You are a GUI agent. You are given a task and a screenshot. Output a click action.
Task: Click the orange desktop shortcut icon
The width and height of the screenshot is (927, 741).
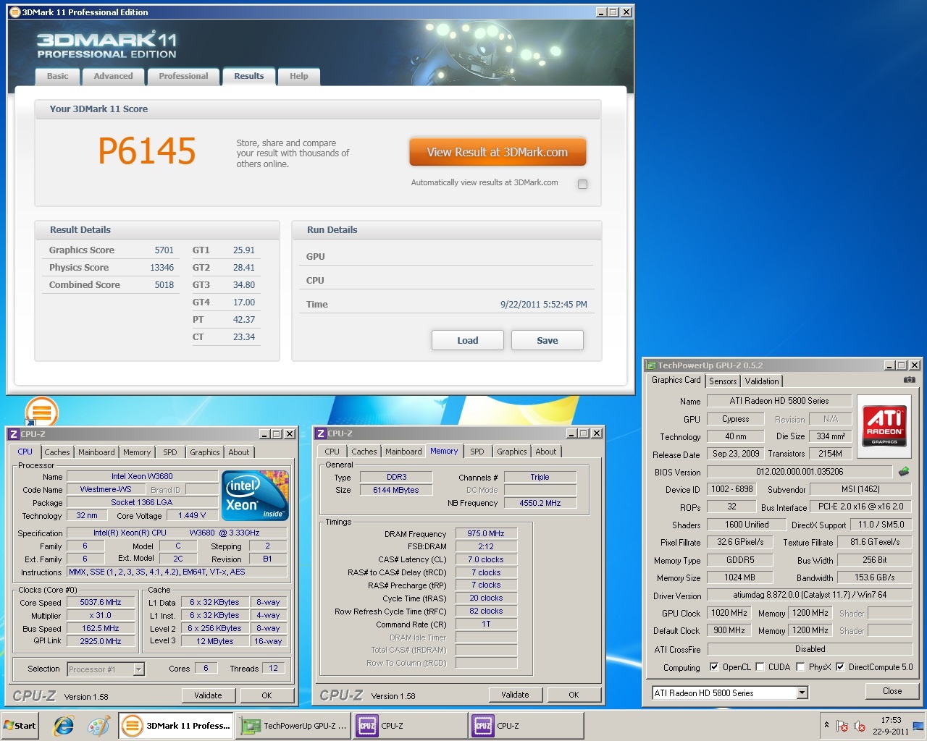click(41, 412)
